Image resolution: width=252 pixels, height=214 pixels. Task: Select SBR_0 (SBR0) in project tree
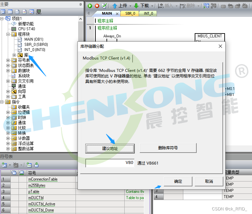click(36, 45)
